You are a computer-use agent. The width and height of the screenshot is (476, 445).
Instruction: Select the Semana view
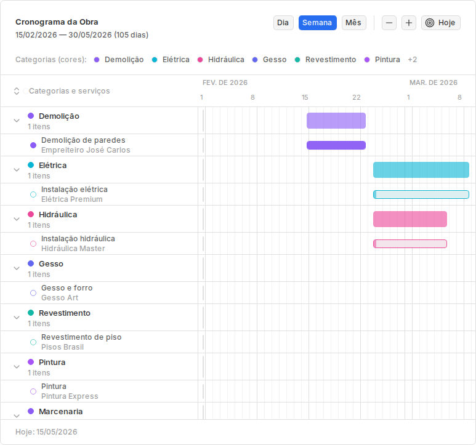pos(317,23)
